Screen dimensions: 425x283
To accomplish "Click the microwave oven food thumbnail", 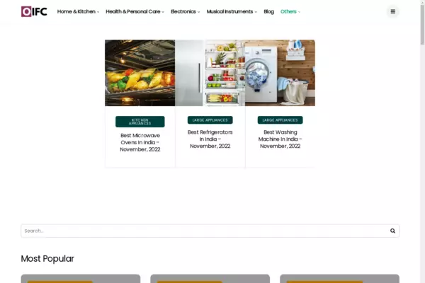I will [x=140, y=73].
